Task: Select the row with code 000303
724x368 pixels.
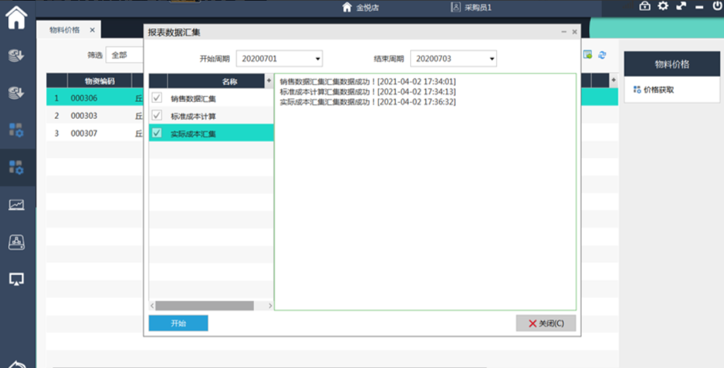Action: coord(84,116)
